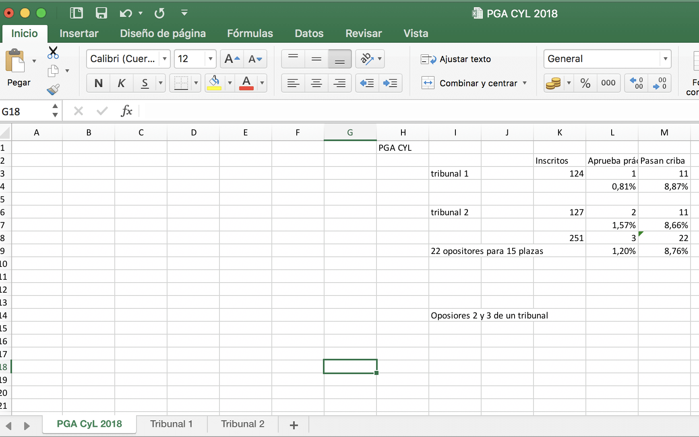Screen dimensions: 699x437
Task: Align text right
Action: 340,83
